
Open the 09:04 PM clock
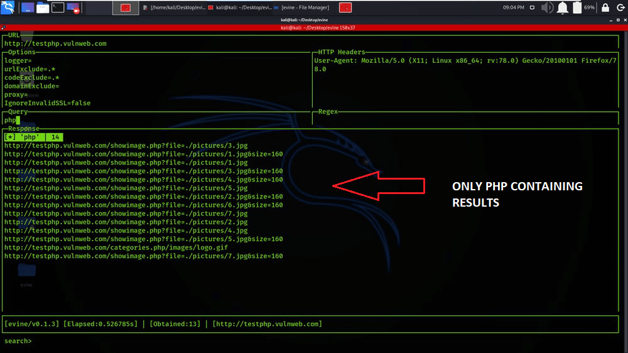tap(514, 8)
